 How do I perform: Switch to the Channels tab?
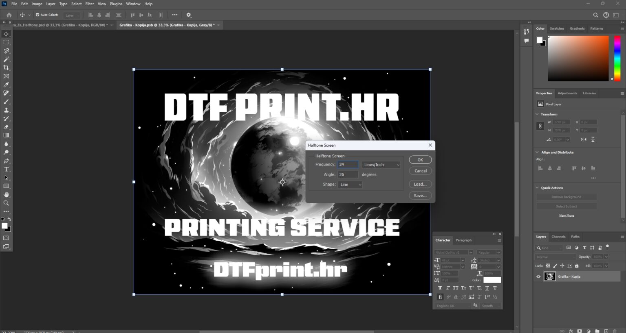coord(558,236)
